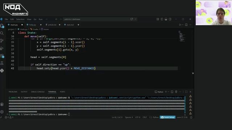This screenshot has width=232, height=130.
Task: Click the Finish Setup status button
Action: click(167, 117)
